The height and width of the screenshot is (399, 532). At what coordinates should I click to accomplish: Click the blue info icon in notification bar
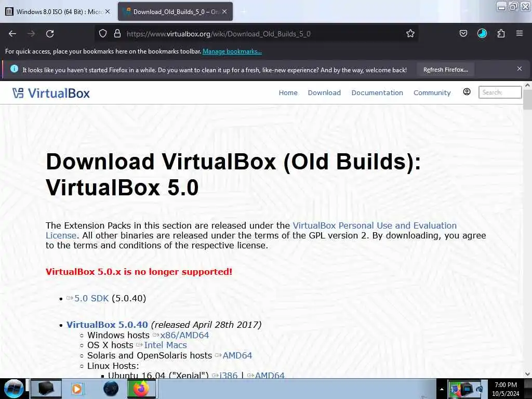tap(14, 69)
